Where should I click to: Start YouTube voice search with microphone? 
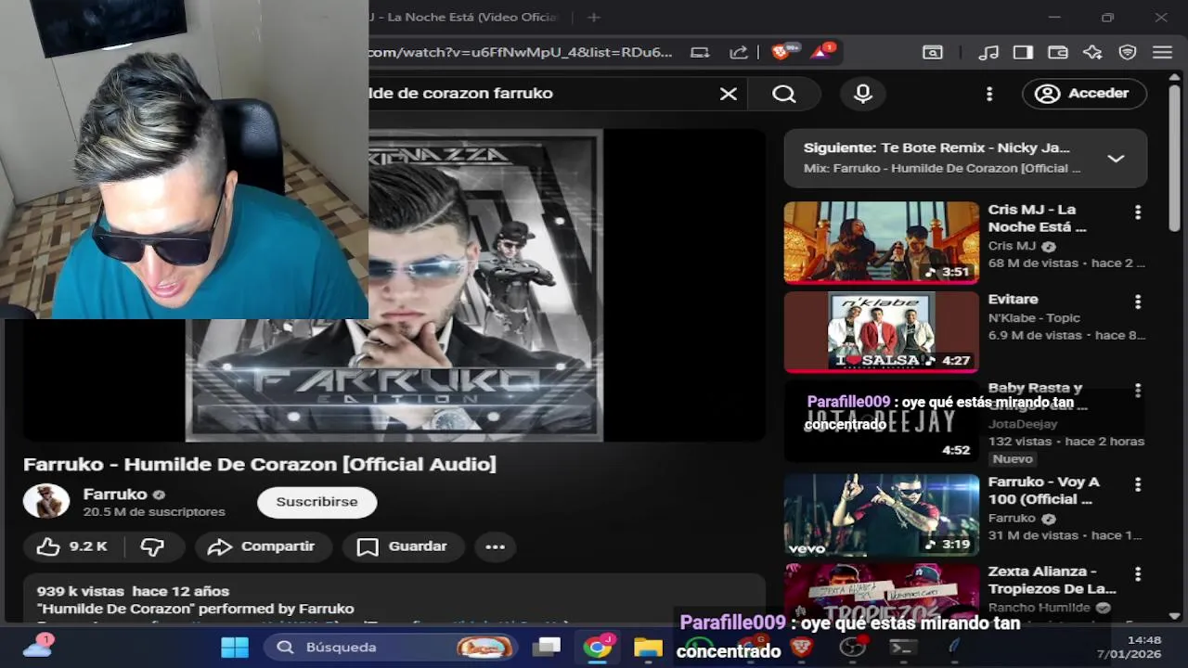tap(863, 94)
